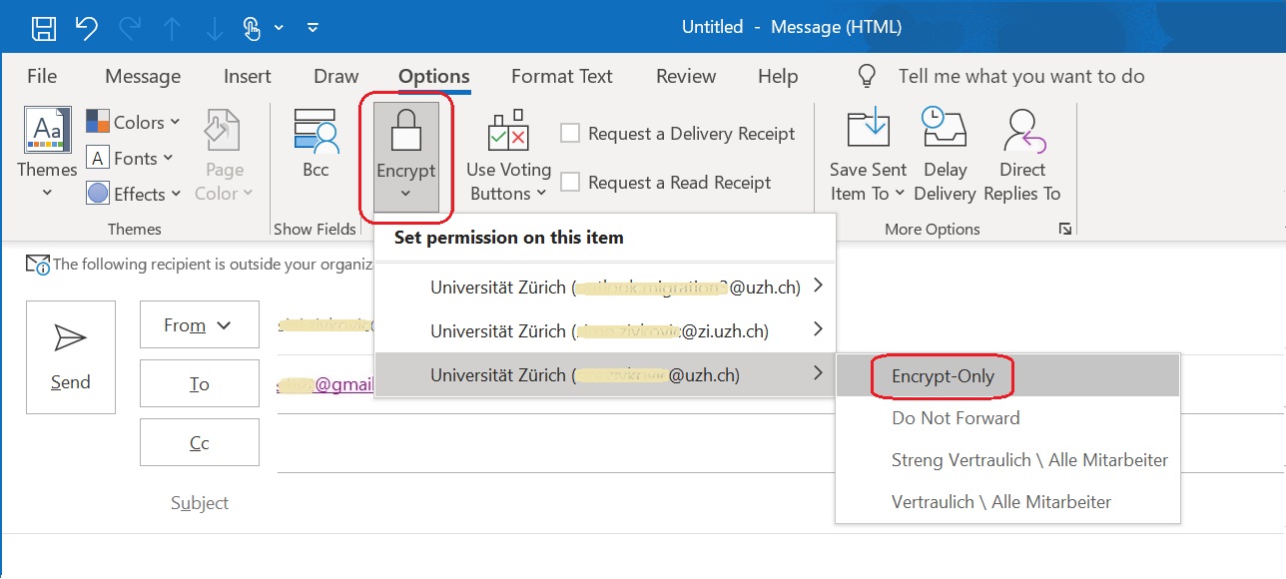Image resolution: width=1286 pixels, height=579 pixels.
Task: Click the Tell me search box
Action: tap(1020, 77)
